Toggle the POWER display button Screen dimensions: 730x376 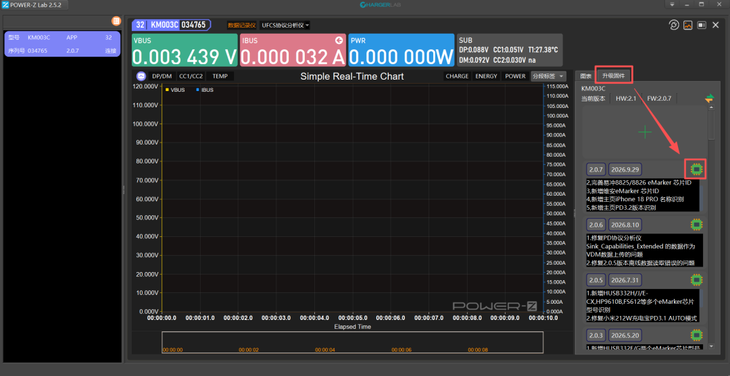coord(515,76)
